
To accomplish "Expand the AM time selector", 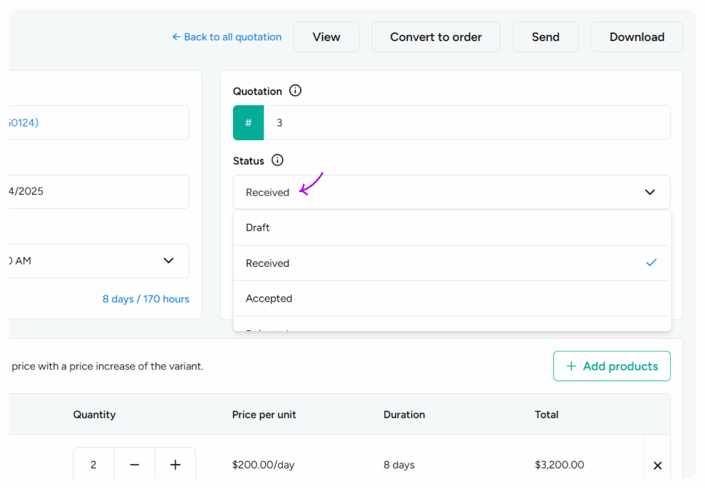I will tap(168, 261).
